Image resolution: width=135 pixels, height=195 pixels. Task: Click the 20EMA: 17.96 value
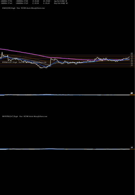(x=6, y=1)
